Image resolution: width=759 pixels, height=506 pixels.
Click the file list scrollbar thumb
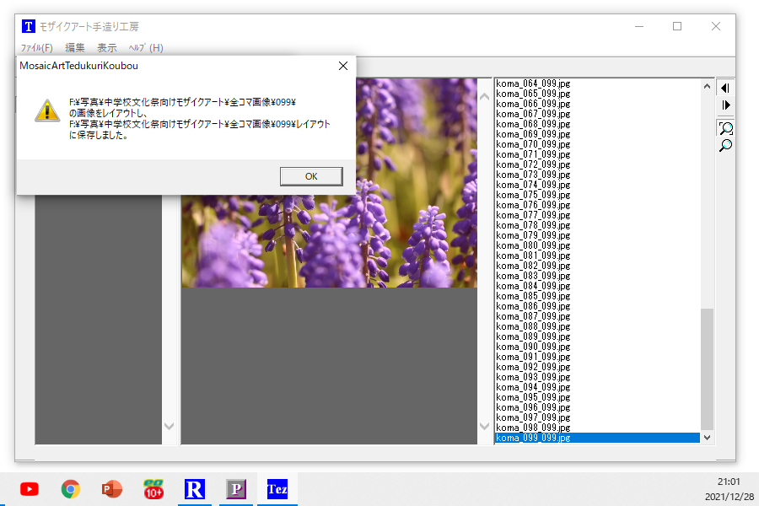coord(708,369)
